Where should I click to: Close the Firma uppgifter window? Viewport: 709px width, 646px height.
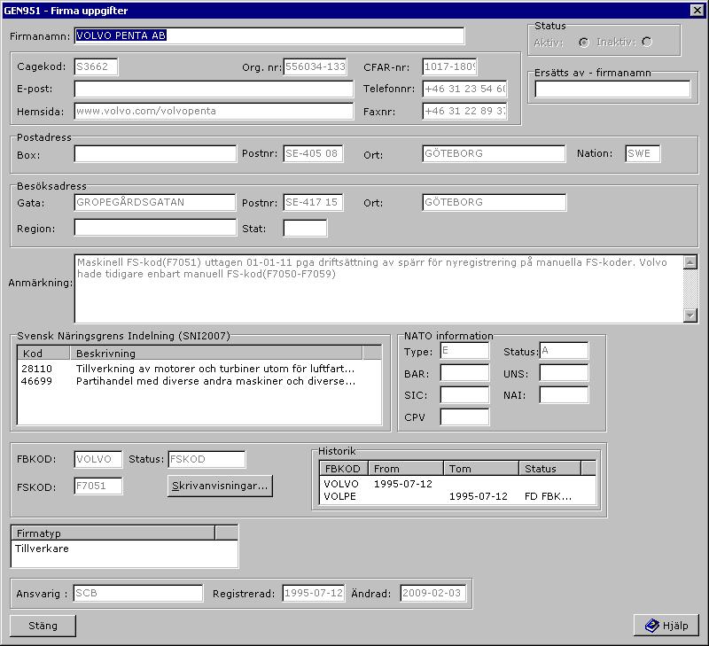pos(697,11)
